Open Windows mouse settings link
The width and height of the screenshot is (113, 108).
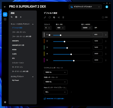tap(55, 99)
